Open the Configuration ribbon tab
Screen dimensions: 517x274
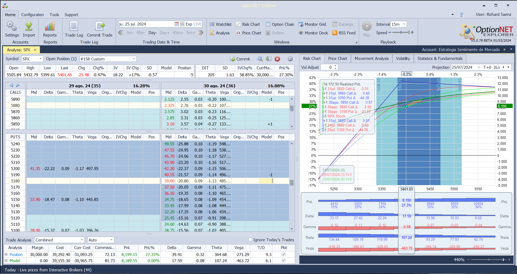point(33,15)
